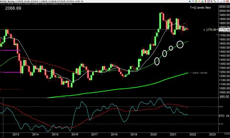The width and height of the screenshot is (230, 138).
Task: Click the 'STO 24' stochastic label
Action: pyautogui.click(x=224, y=116)
